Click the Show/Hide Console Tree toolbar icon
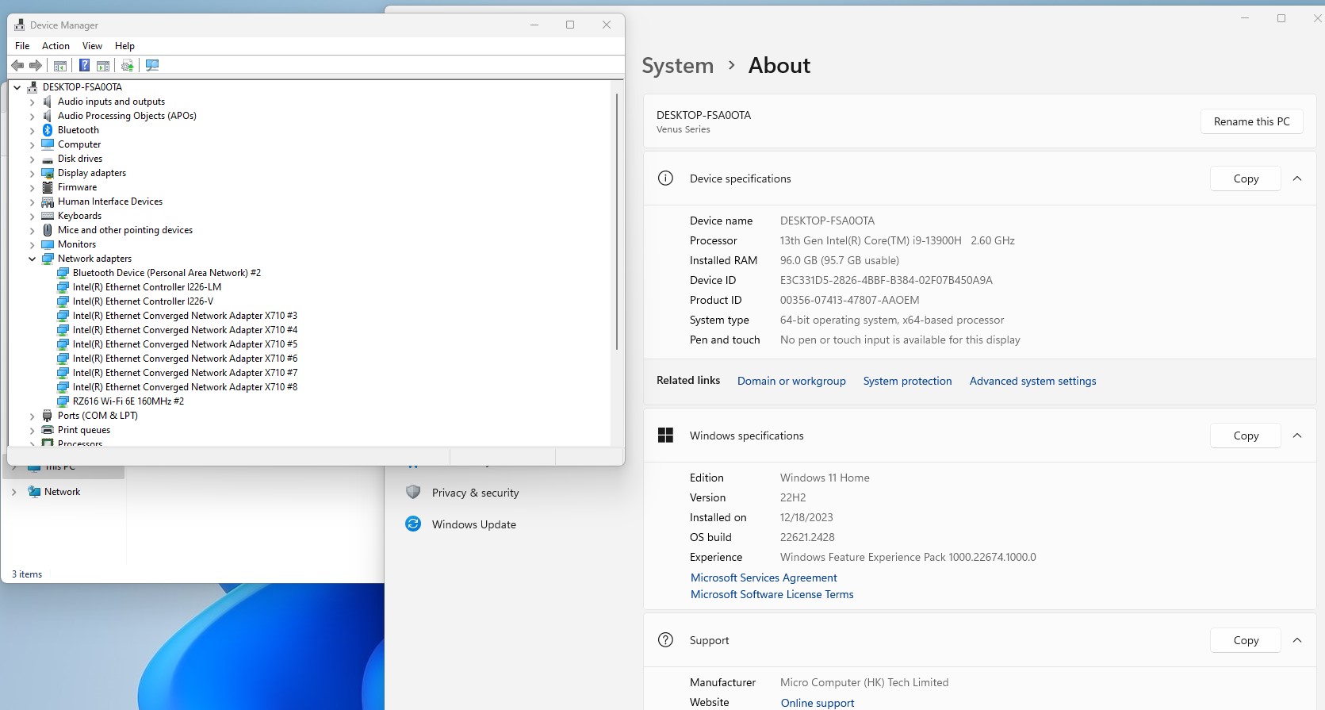Viewport: 1325px width, 710px height. (x=60, y=66)
